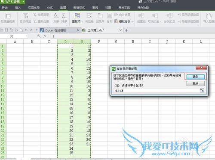Viewport: 215px width, 160px height.
Task: Switch to the 页面布局 ribbon tab
Action: coord(34,8)
